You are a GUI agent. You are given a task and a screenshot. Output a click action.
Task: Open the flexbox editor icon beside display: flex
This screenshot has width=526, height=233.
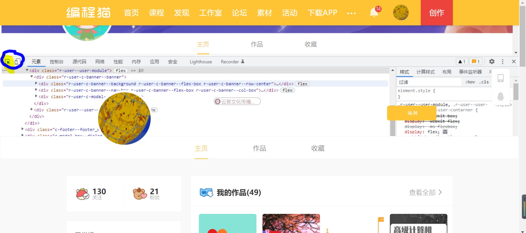click(445, 132)
